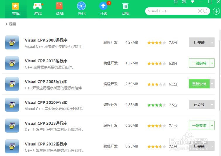Screen dimensions: 221x156
Task: Click 一键安装 for Visual CPP 2013
Action: [199, 125]
